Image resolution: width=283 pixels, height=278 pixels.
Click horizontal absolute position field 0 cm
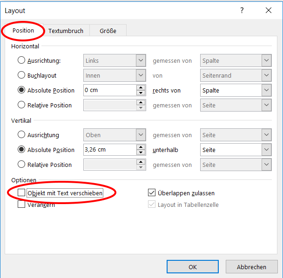point(109,90)
